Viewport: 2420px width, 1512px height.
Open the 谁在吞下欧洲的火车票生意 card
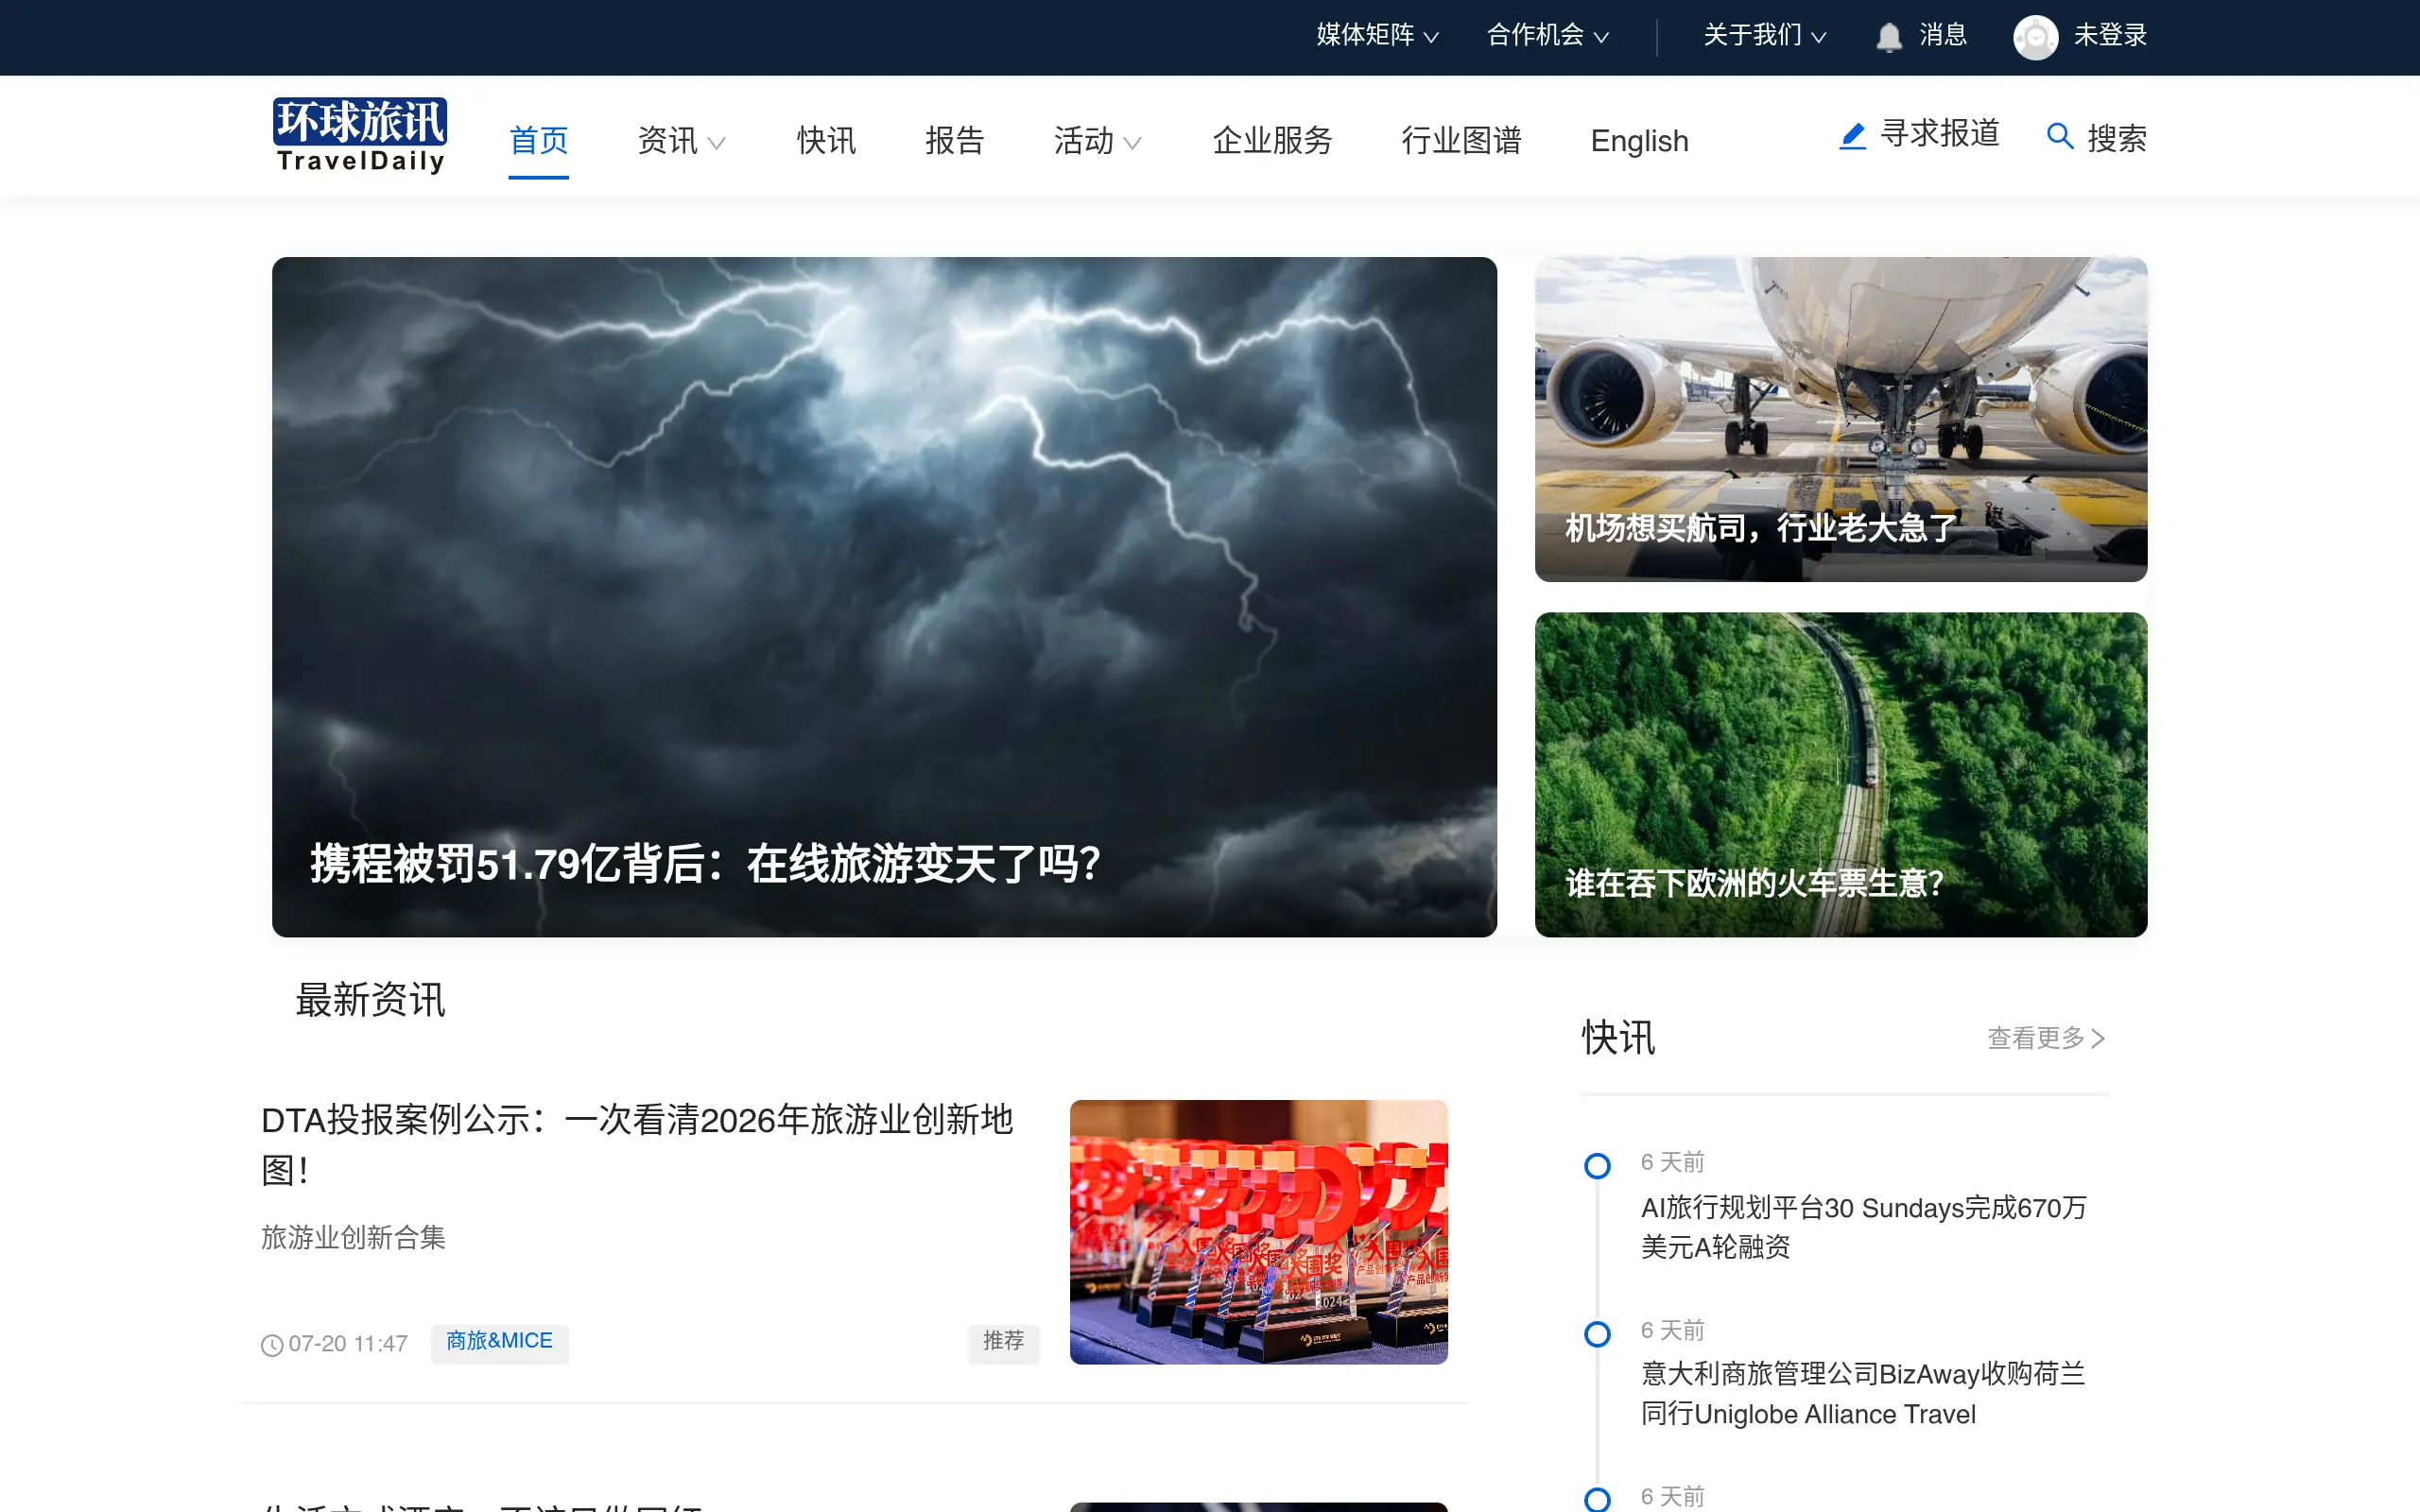(1841, 775)
